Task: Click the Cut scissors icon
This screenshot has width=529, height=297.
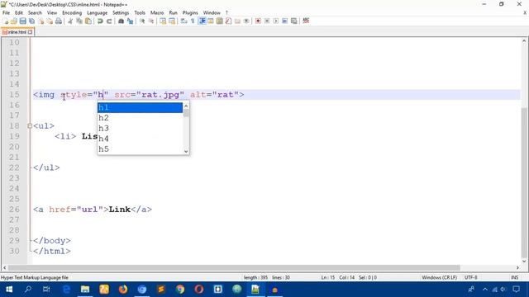Action: [x=70, y=21]
